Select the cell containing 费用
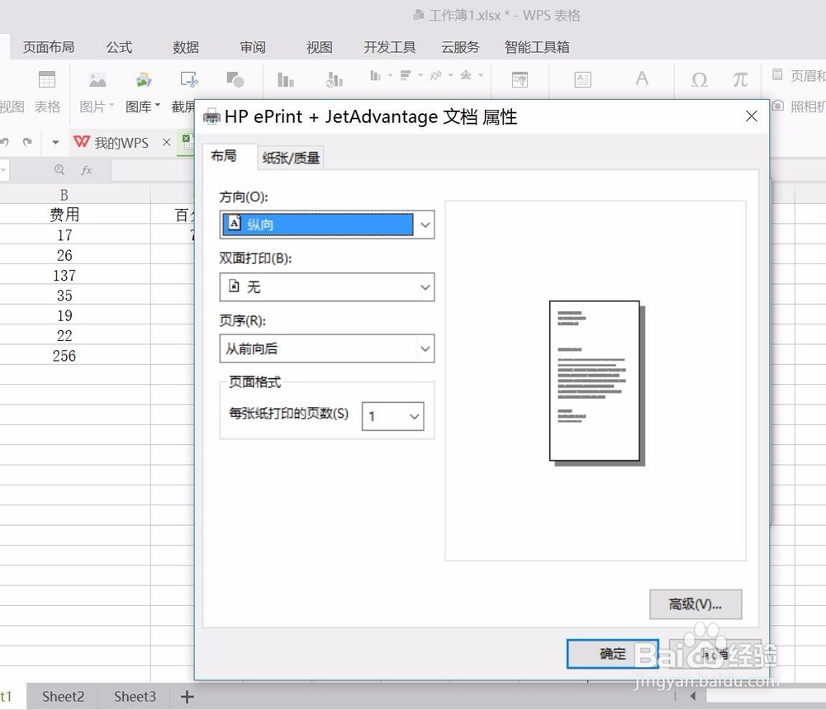This screenshot has height=710, width=826. [64, 215]
